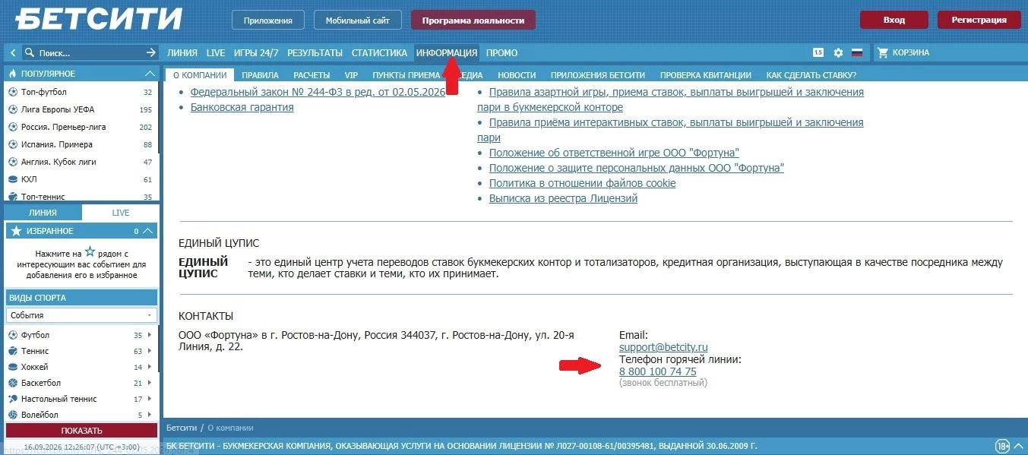The height and width of the screenshot is (455, 1028).
Task: Expand Хоккей submenu arrow
Action: point(150,367)
